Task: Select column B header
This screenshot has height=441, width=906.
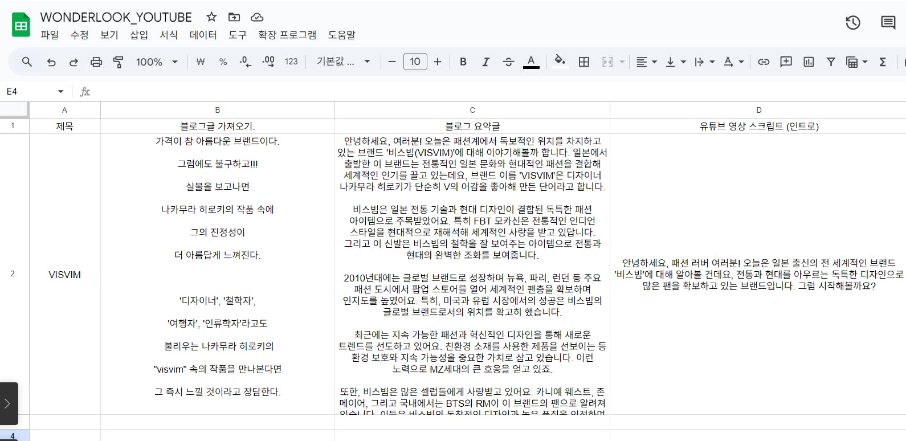Action: pyautogui.click(x=217, y=110)
